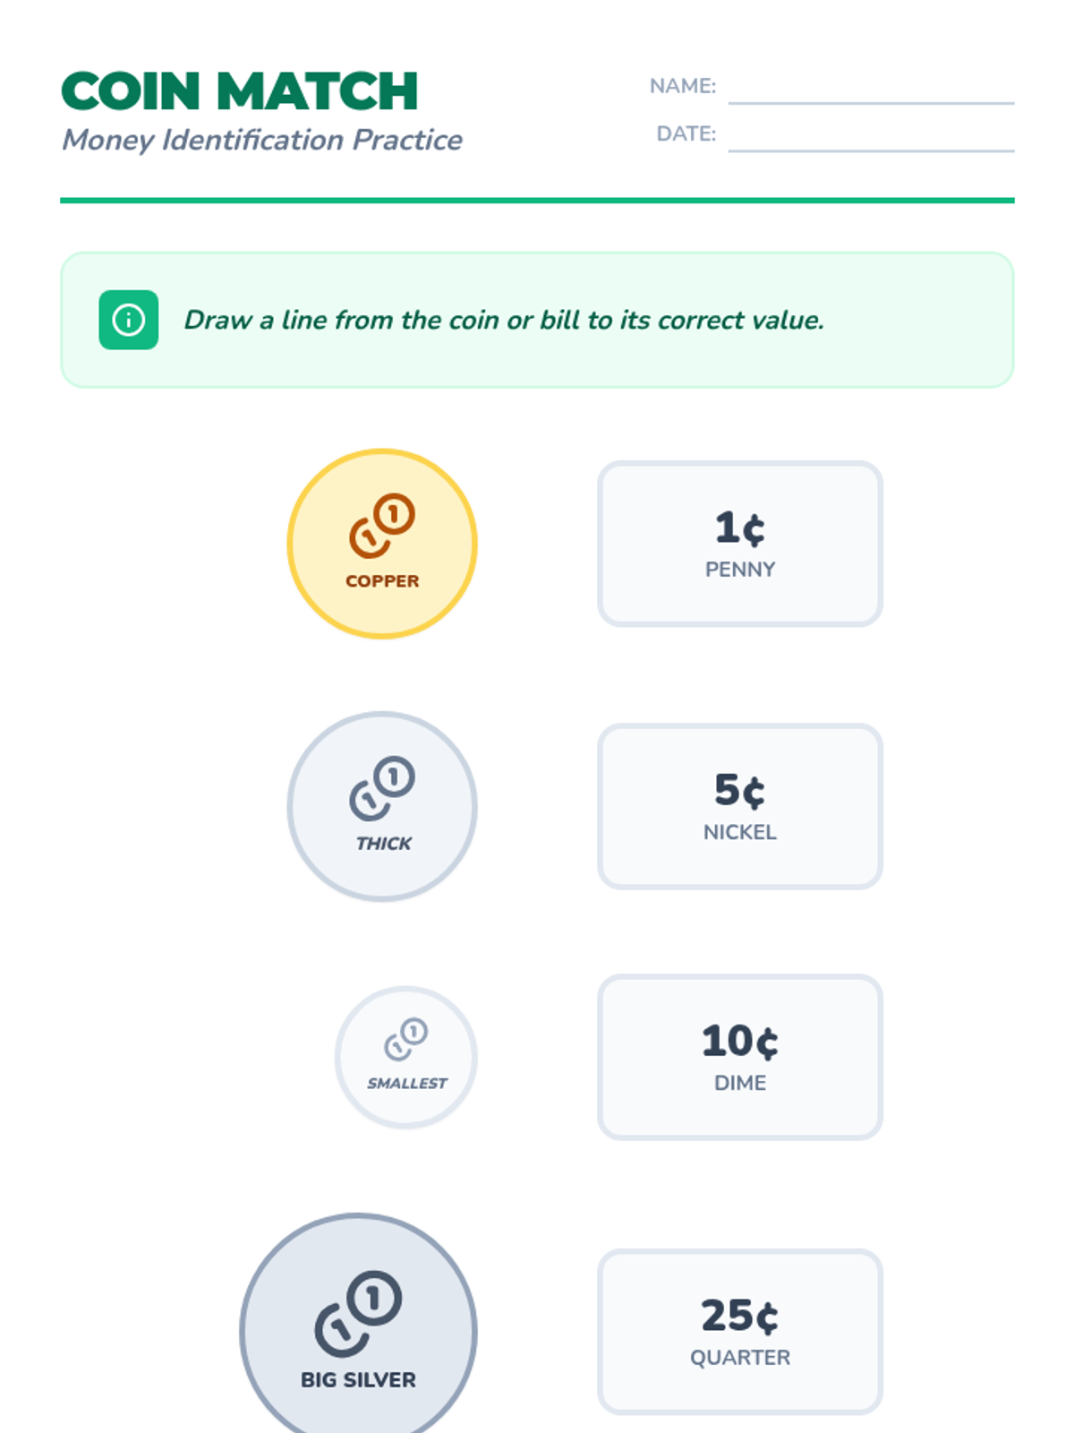Select the big silver coin icon
Screen dimensions: 1074x1433
click(358, 1312)
